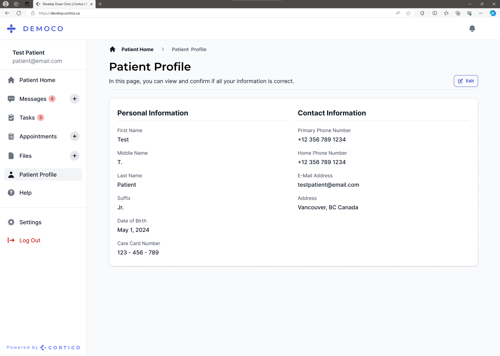
Task: Click the browser refresh button
Action: [x=19, y=13]
